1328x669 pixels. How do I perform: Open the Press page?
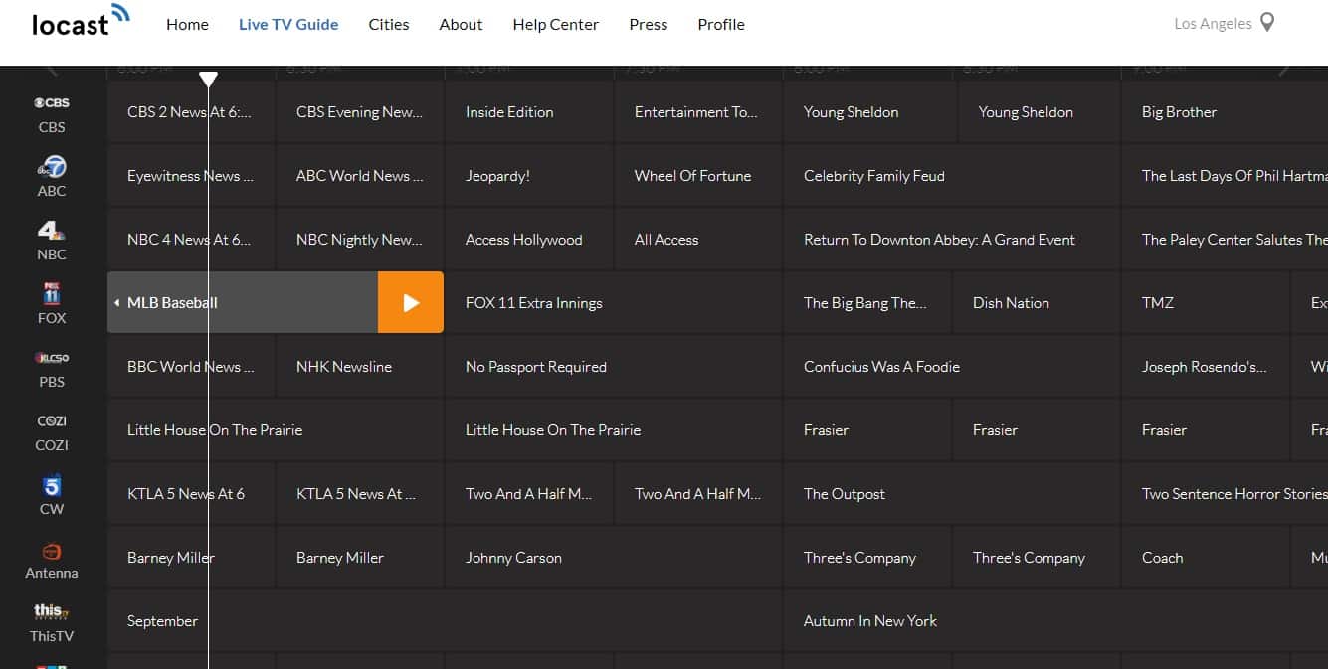(x=649, y=25)
